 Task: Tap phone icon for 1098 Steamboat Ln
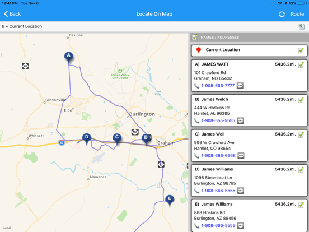[196, 191]
